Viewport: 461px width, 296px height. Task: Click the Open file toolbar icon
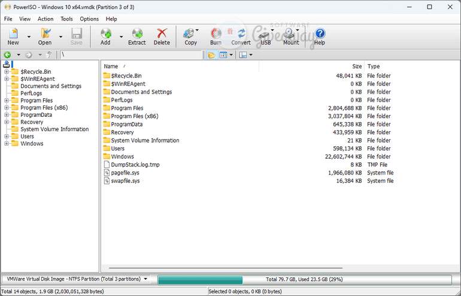pos(45,34)
